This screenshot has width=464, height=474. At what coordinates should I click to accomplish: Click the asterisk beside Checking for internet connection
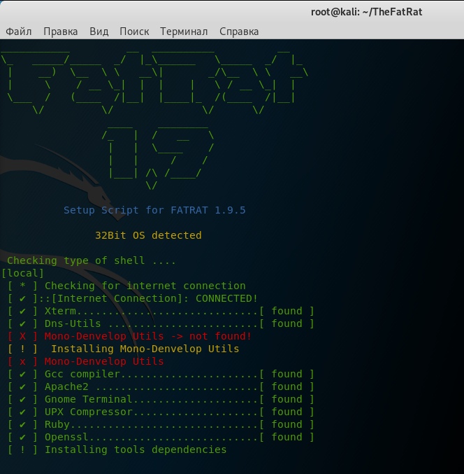(23, 286)
